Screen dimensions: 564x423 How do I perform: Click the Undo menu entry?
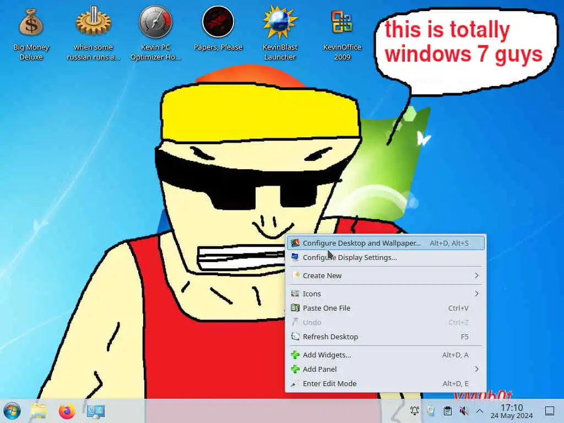[x=386, y=322]
